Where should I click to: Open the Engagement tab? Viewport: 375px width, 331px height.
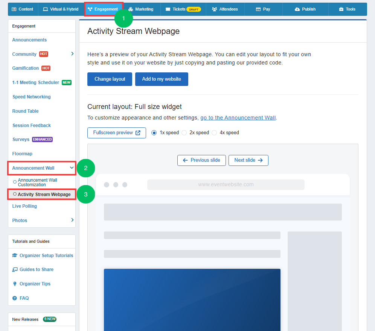tap(103, 9)
